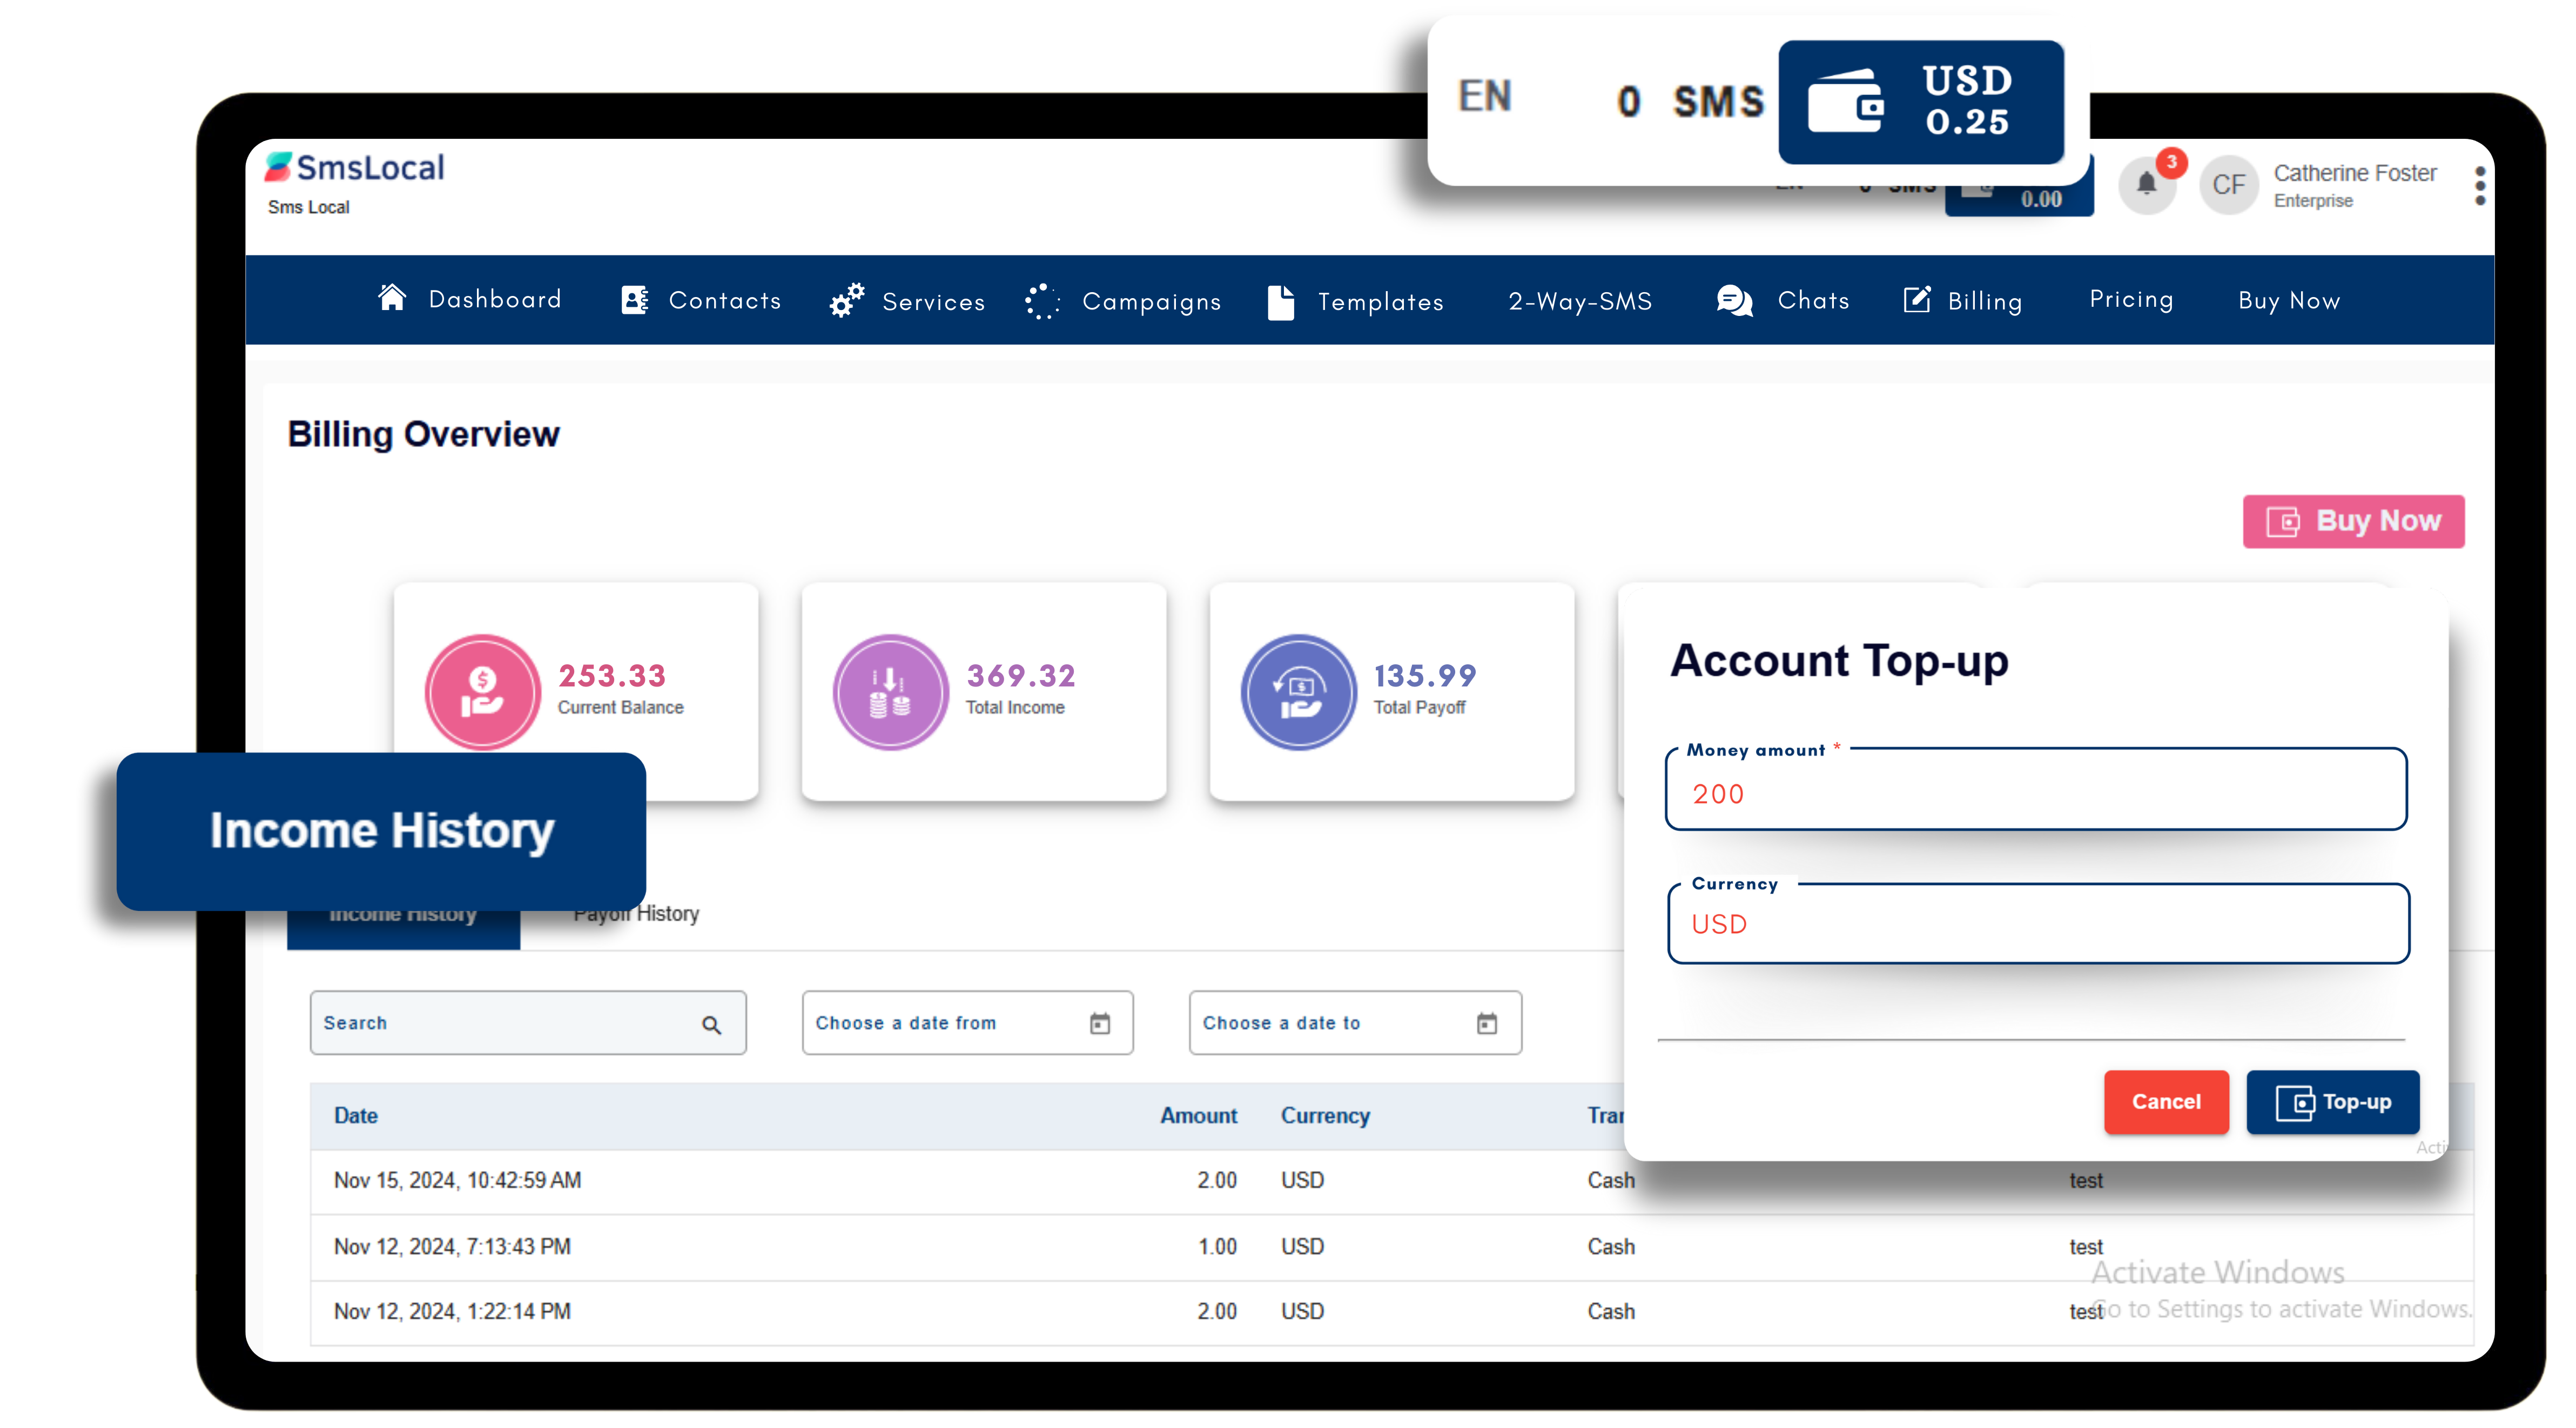Click the Services gear icon in navigation
This screenshot has height=1428, width=2576.
845,299
